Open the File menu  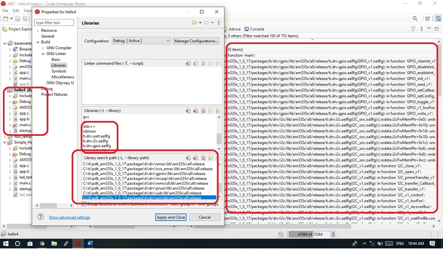point(5,11)
